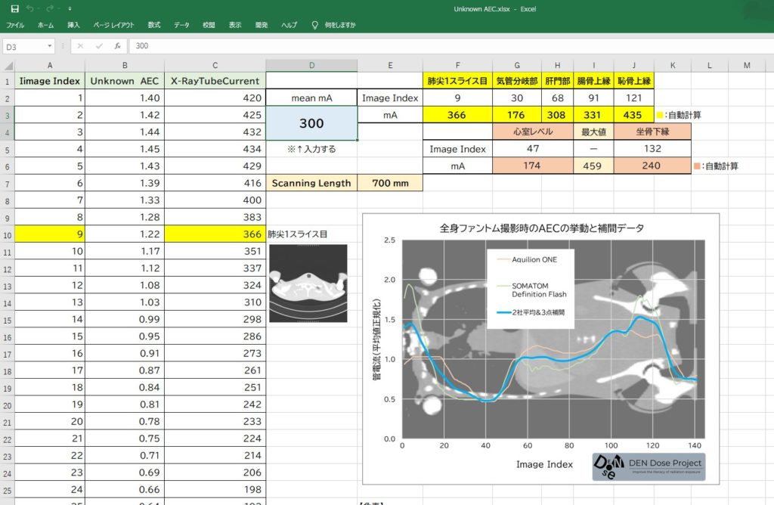This screenshot has height=505, width=774.
Task: Click the Undo arrow icon
Action: [29, 8]
